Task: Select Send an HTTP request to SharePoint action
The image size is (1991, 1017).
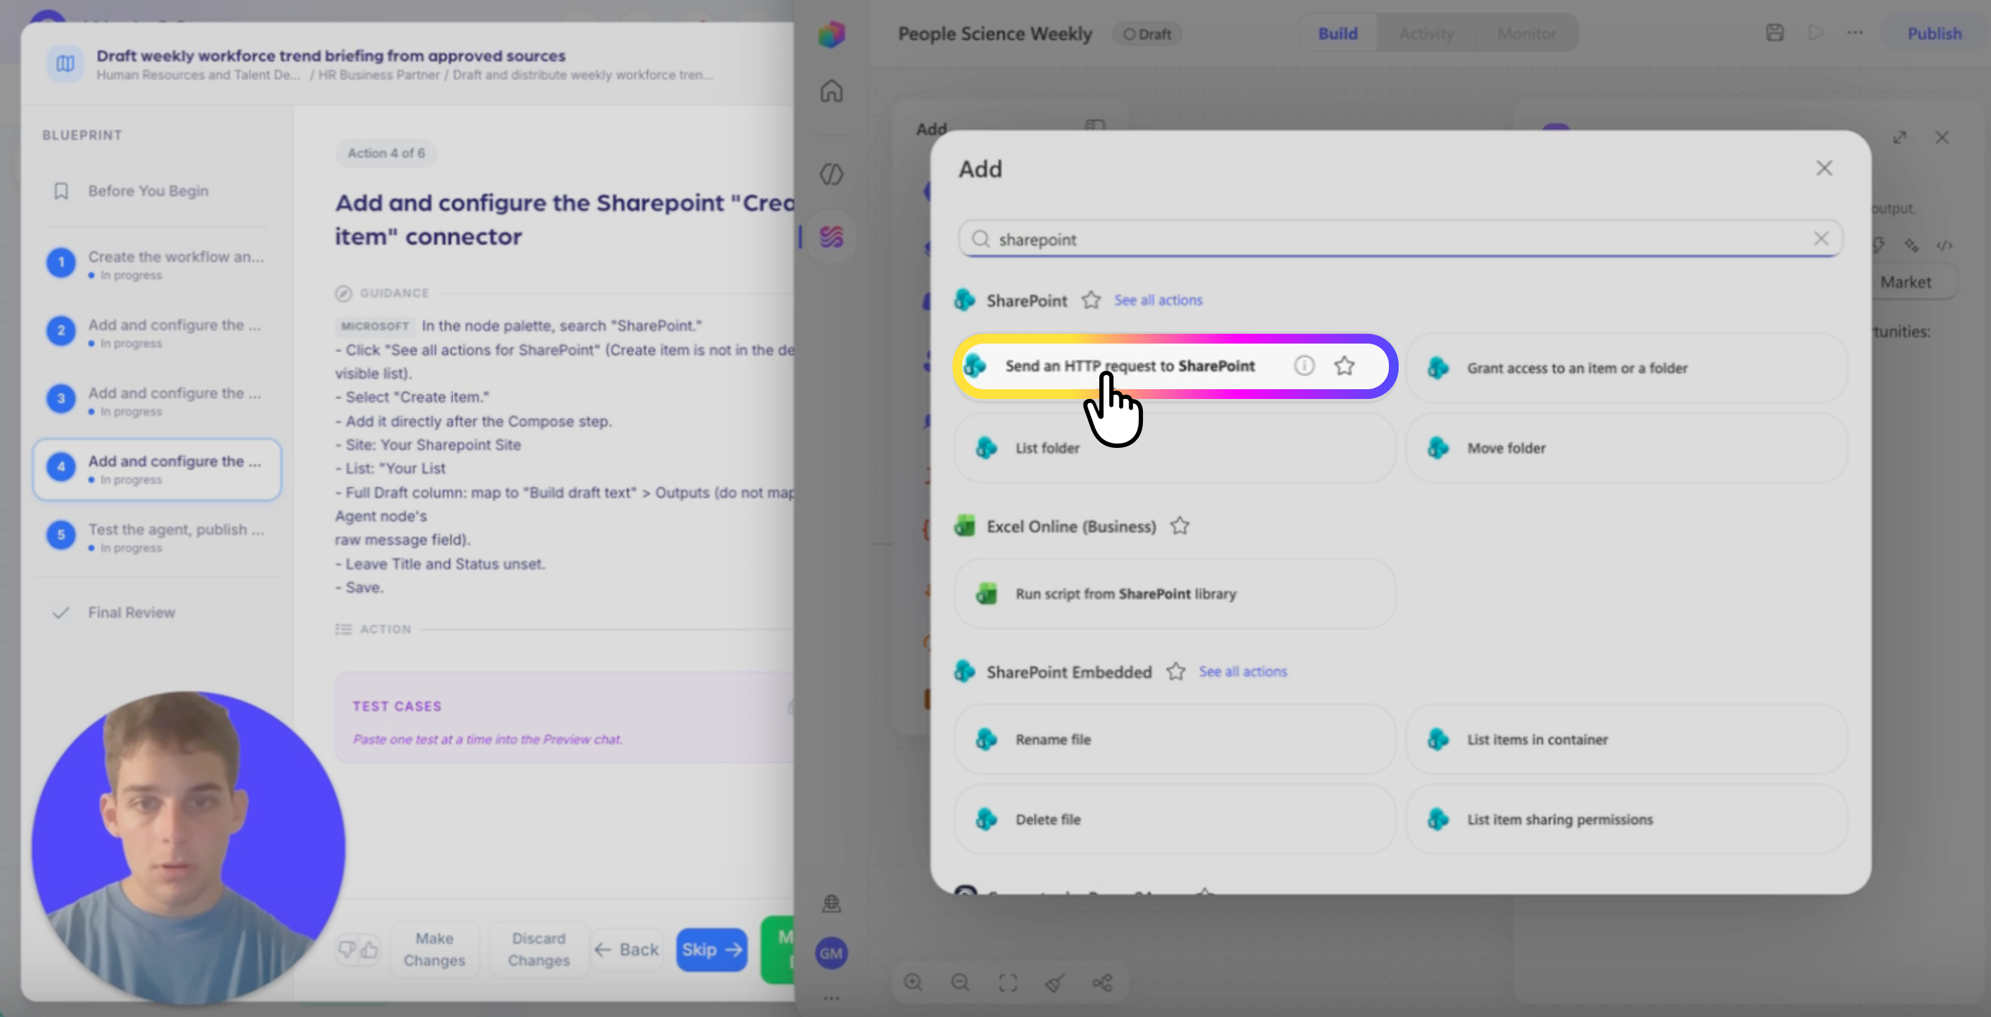Action: tap(1175, 366)
